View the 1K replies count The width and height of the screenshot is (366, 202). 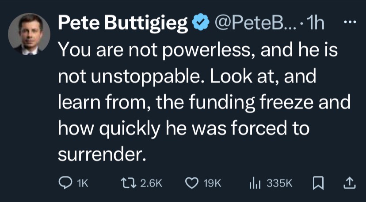(82, 183)
